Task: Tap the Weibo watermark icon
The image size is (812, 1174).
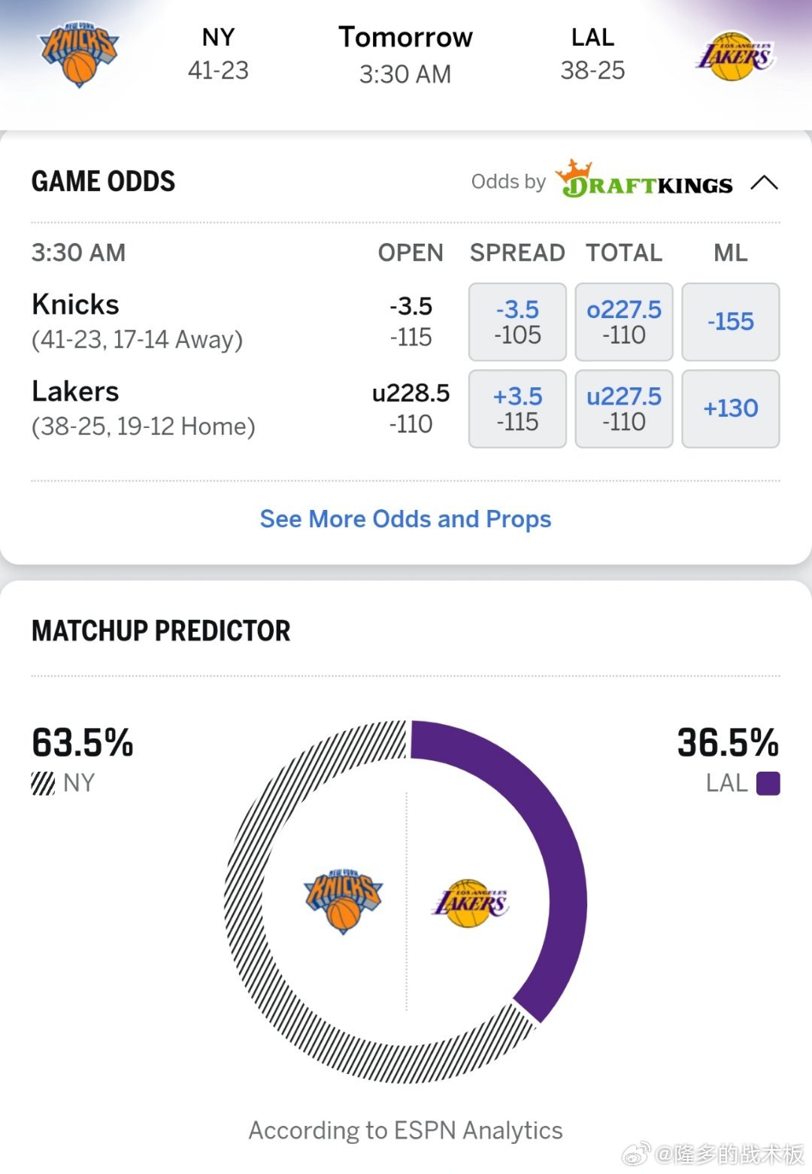Action: click(636, 1153)
